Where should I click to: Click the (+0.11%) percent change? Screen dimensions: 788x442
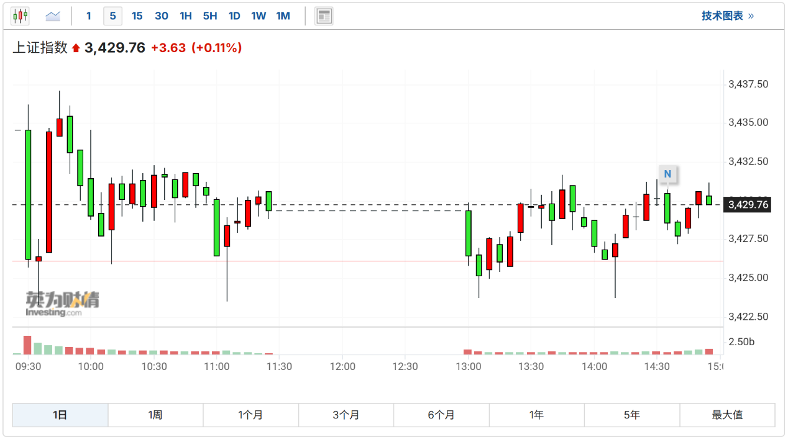pyautogui.click(x=216, y=48)
